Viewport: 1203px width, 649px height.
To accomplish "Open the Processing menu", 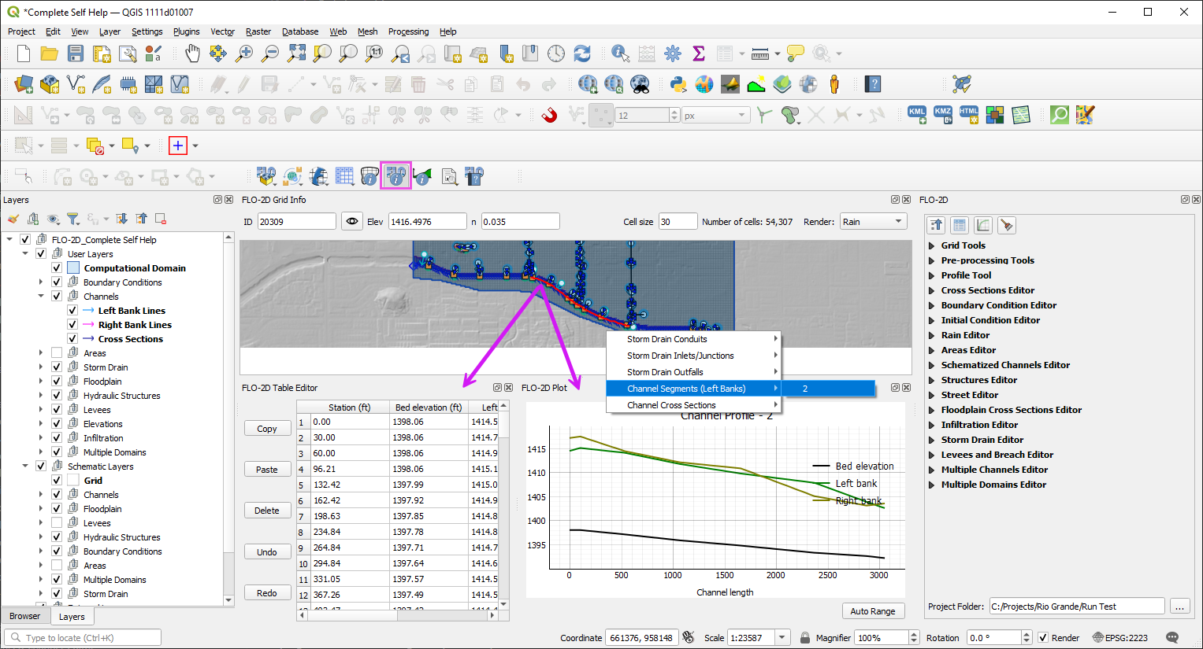I will (408, 31).
